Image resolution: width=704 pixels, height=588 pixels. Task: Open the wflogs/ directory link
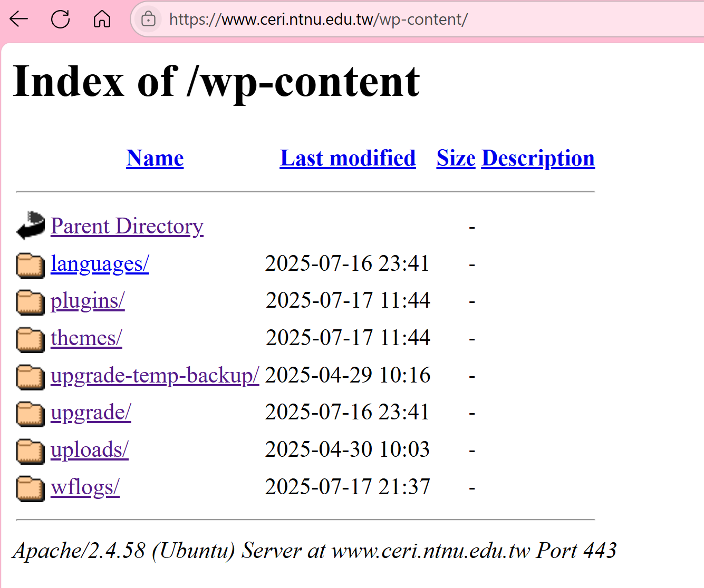(85, 487)
